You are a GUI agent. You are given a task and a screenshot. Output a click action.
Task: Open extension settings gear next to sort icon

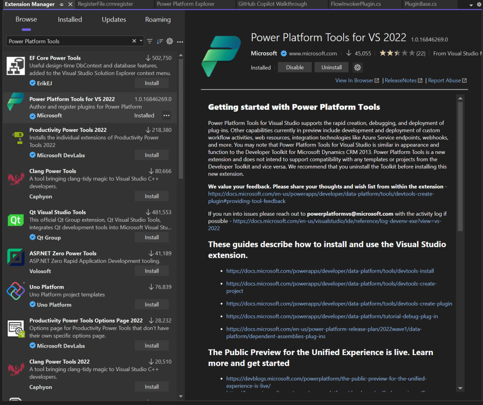(x=170, y=41)
